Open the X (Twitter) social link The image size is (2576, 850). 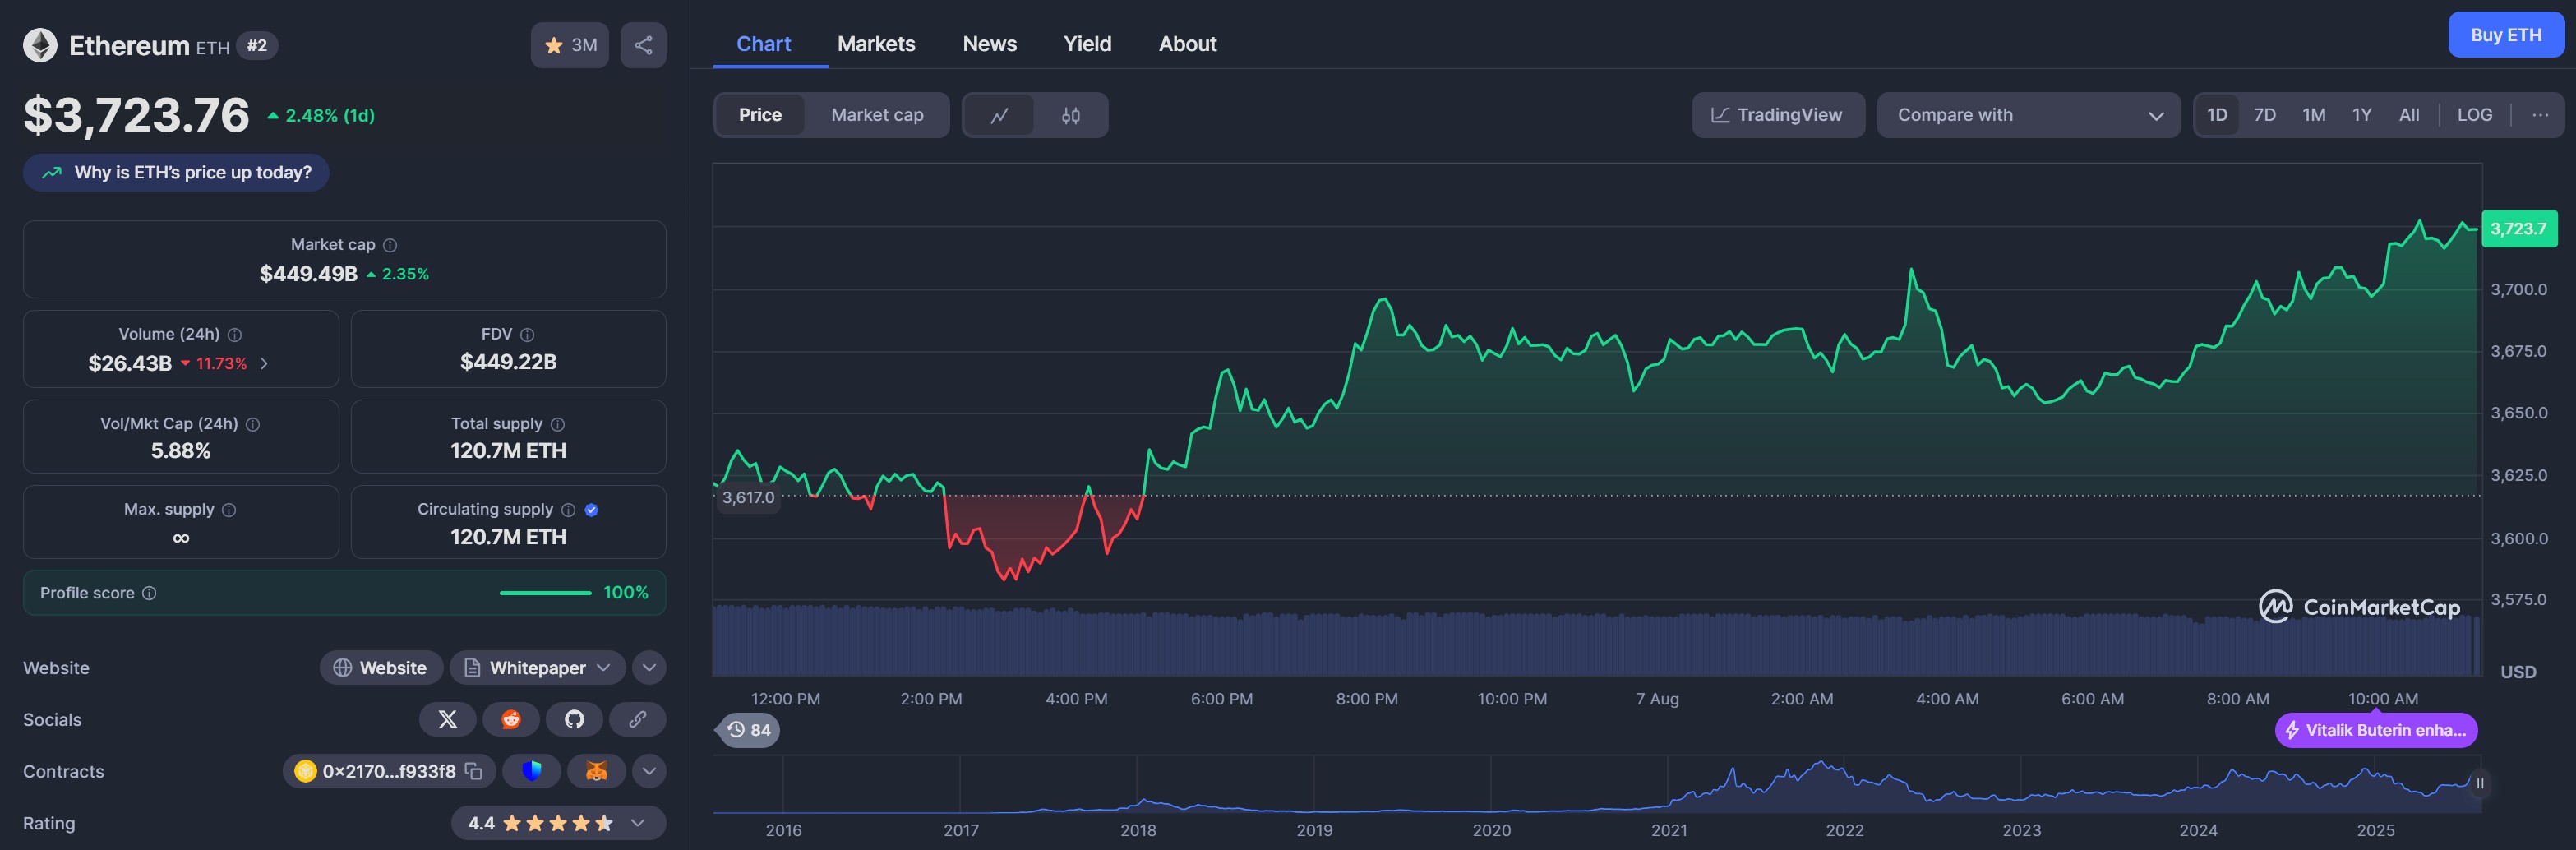coord(447,719)
